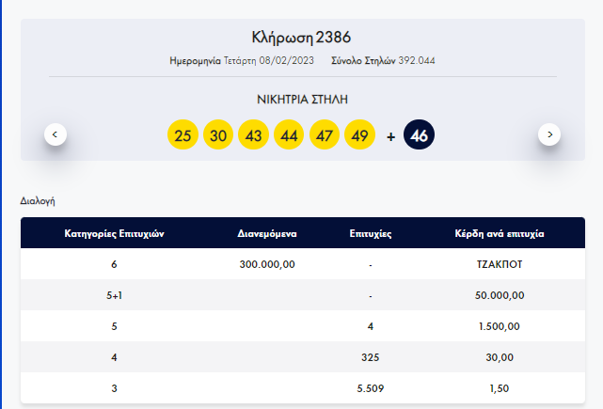
Task: Click the yellow ball numbered 49
Action: coord(359,135)
